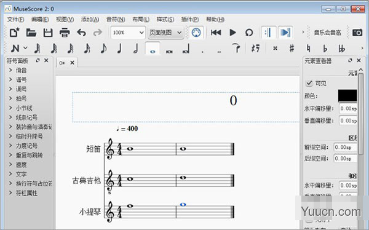Toggle the tie icon
The width and height of the screenshot is (369, 230).
[236, 48]
